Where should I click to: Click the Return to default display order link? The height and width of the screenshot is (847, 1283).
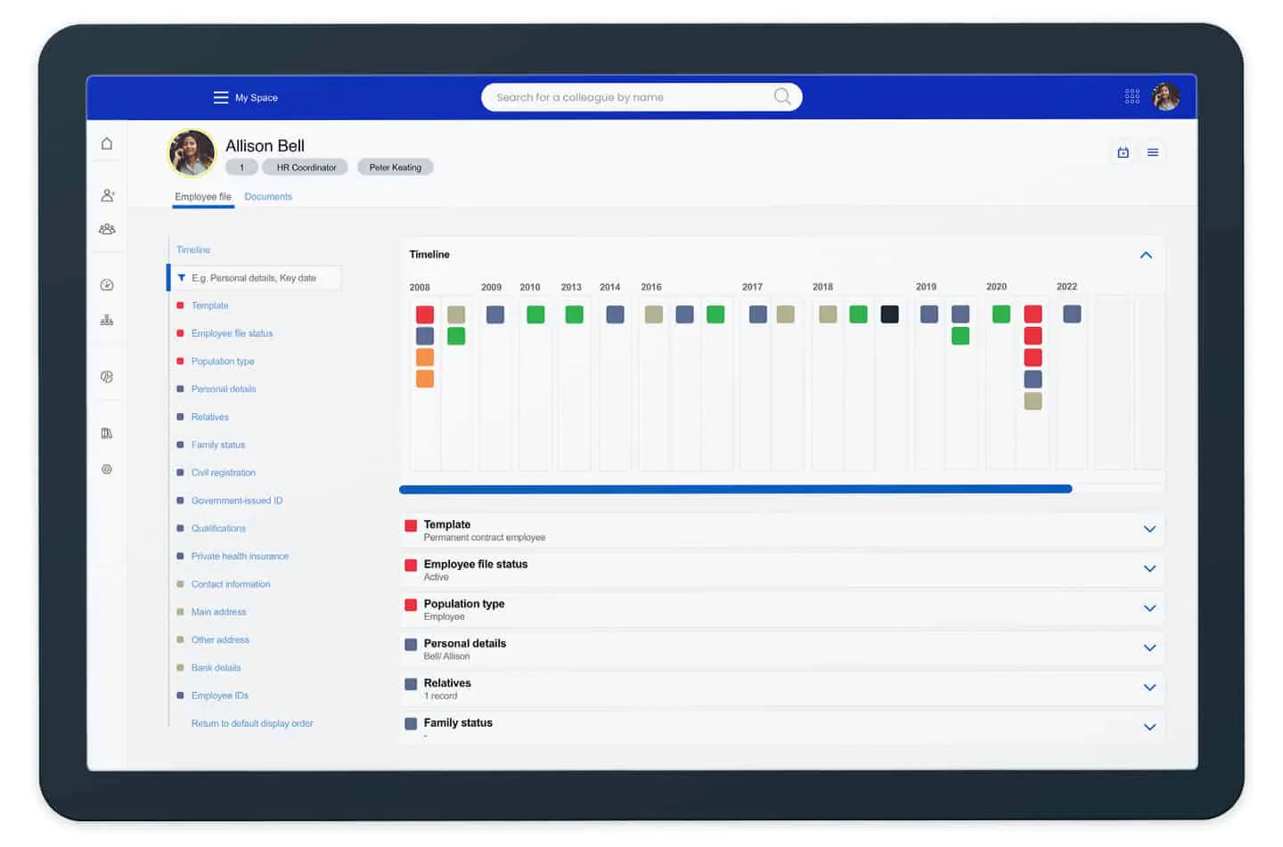252,723
